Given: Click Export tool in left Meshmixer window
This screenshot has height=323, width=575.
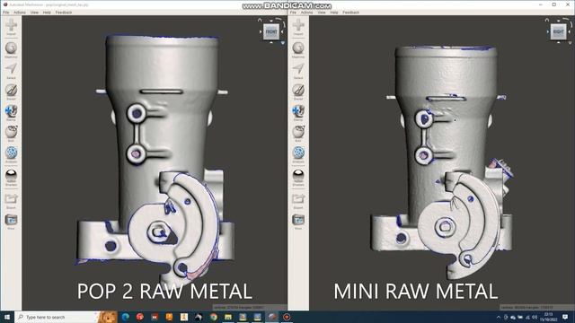Looking at the screenshot, I should (11, 200).
